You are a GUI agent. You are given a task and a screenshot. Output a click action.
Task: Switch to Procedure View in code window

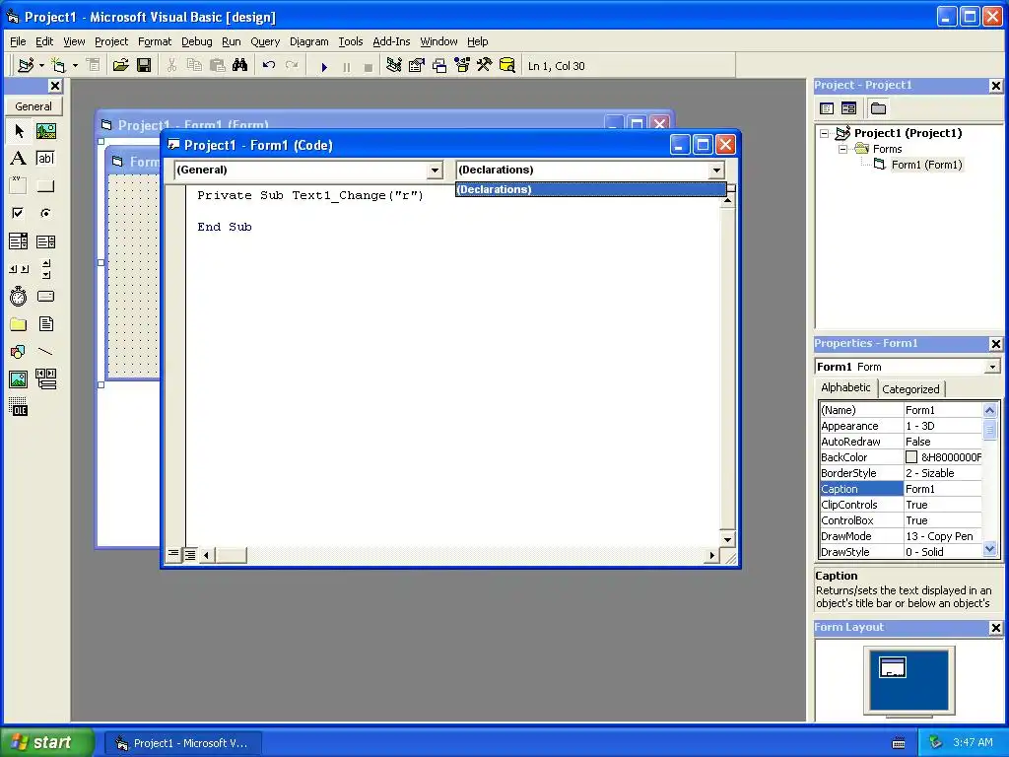click(173, 554)
